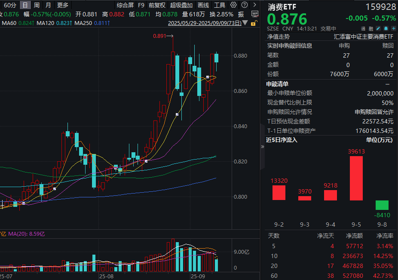Viewport: 398px width, 280px height.
Task: Click the WP indicator icon
Action: point(255,14)
